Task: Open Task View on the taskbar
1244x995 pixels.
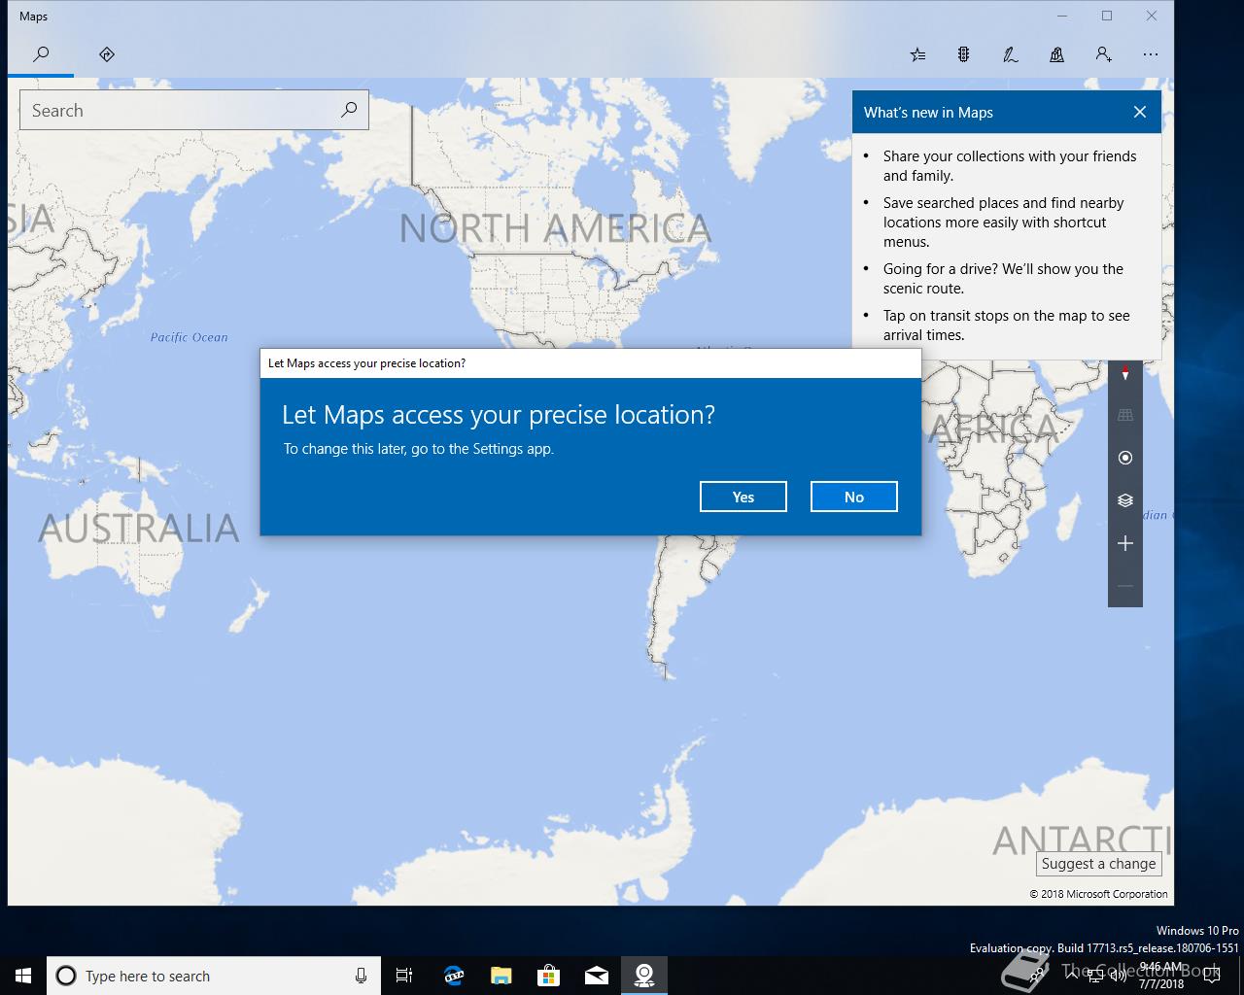Action: (x=404, y=976)
